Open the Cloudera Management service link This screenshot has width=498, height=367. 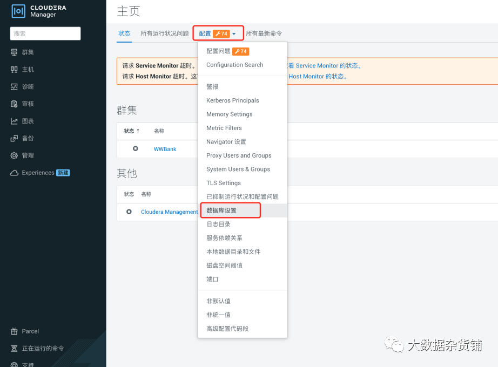coord(169,212)
